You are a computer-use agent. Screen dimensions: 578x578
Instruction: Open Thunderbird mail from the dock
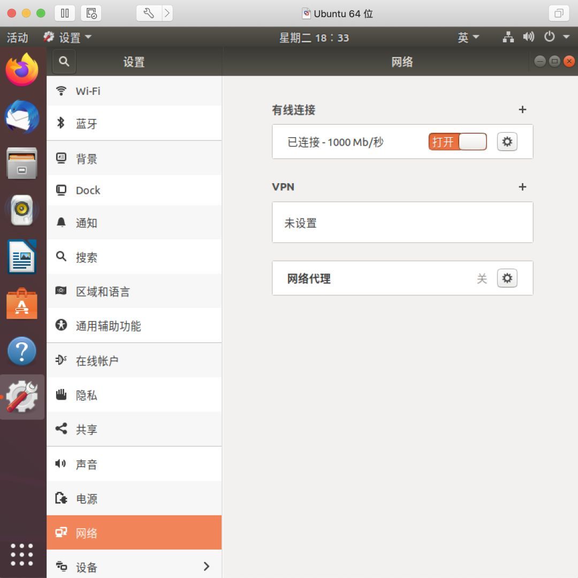coord(22,117)
